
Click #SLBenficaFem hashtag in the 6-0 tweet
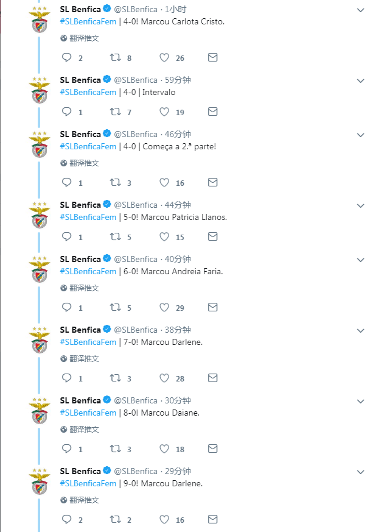click(88, 271)
